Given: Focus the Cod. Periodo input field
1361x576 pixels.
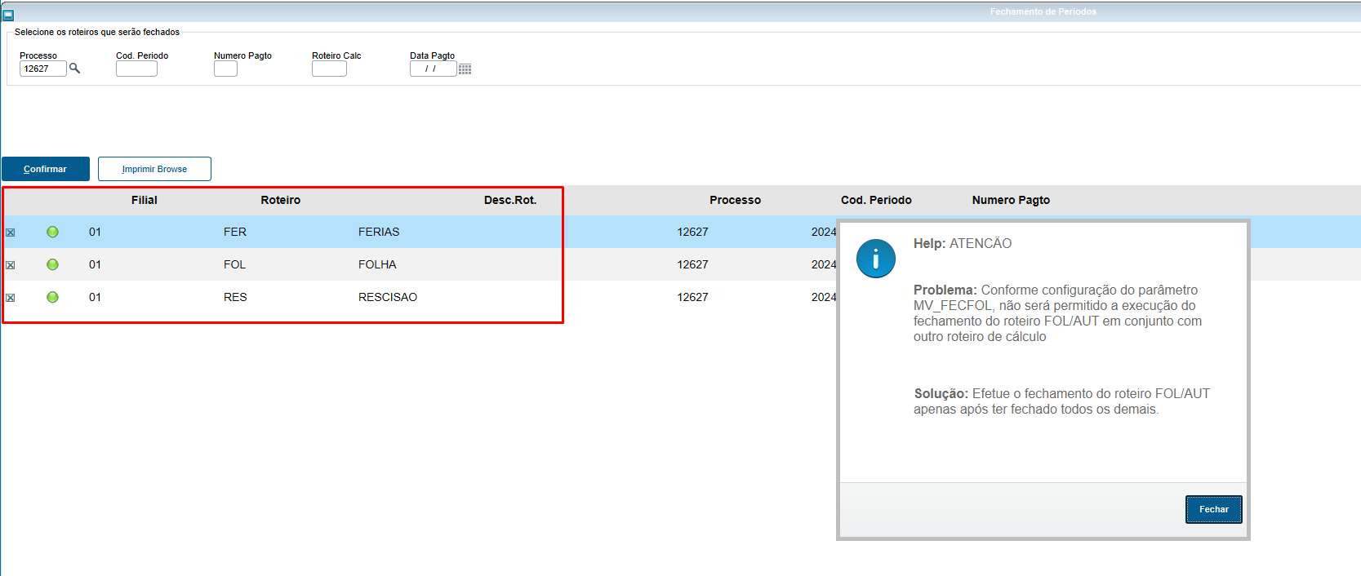Looking at the screenshot, I should coord(136,69).
